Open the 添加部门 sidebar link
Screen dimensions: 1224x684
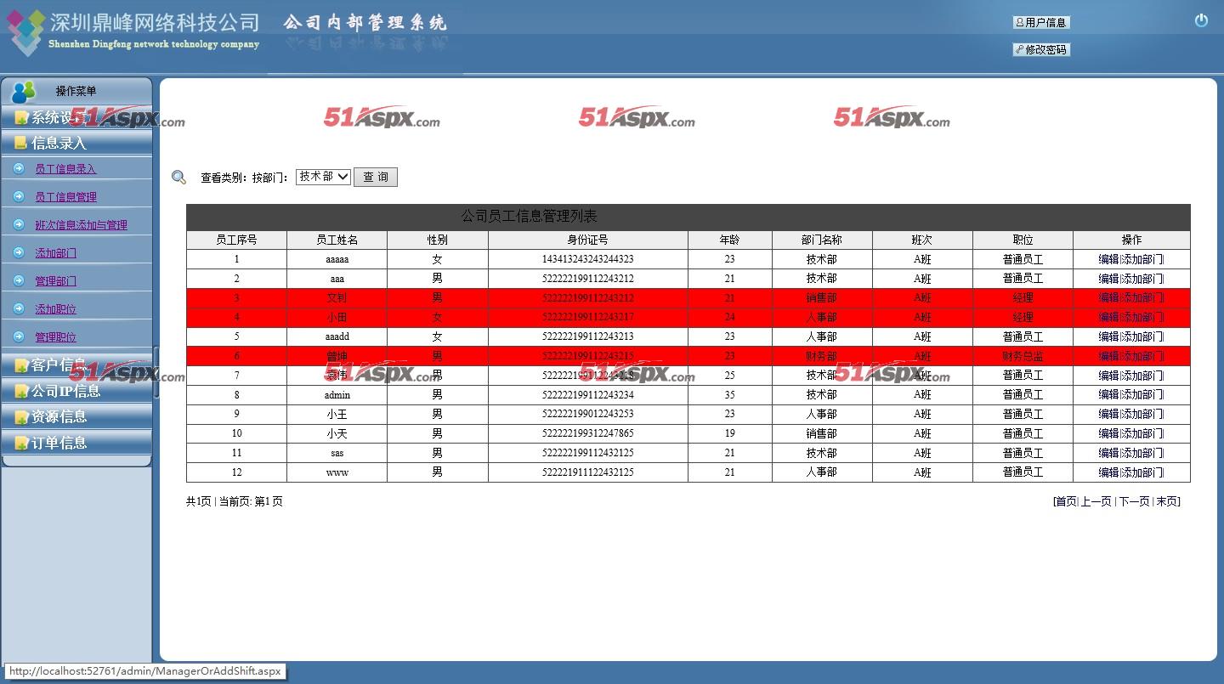(55, 253)
